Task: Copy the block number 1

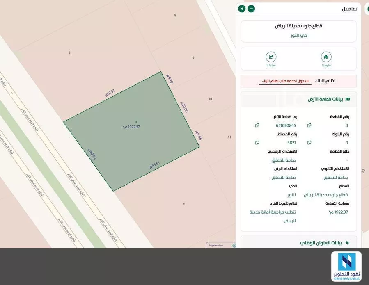Action: 309,143
